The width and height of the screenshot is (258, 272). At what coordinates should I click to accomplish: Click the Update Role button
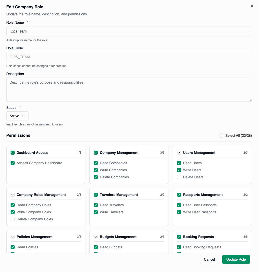(236, 259)
